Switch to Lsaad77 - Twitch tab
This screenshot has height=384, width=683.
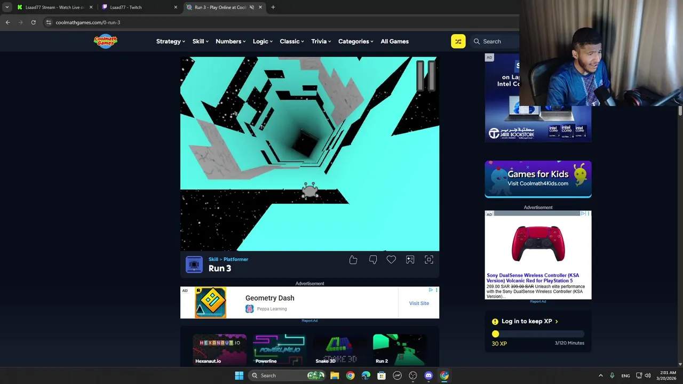click(139, 7)
